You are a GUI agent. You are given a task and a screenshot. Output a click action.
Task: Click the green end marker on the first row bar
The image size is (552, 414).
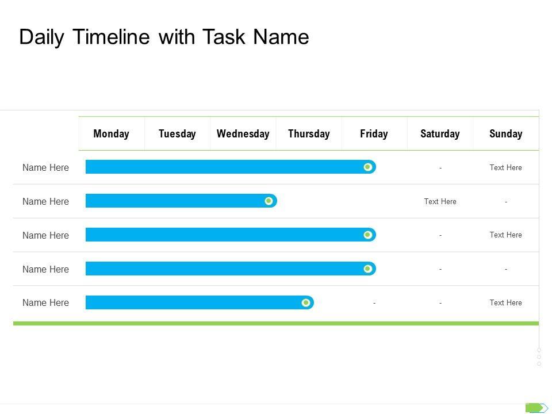tap(368, 167)
